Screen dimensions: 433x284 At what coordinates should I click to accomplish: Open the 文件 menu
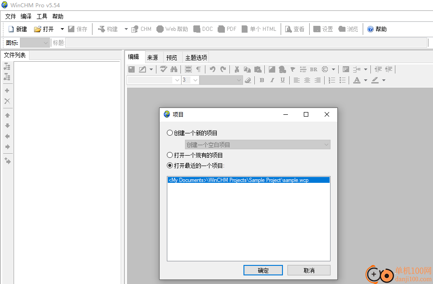pyautogui.click(x=10, y=17)
